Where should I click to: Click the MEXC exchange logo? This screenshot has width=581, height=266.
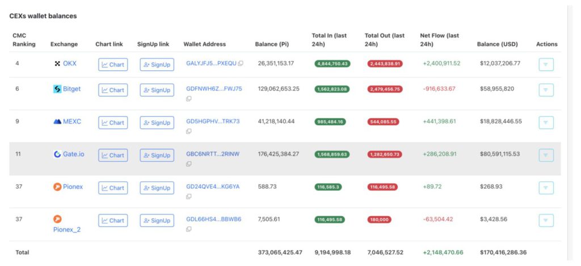(x=57, y=121)
